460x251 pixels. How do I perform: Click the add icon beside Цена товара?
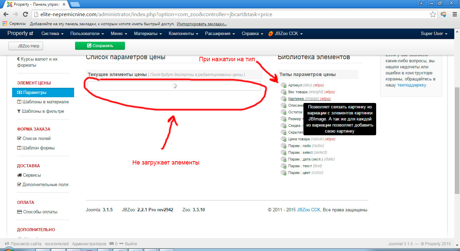[x=284, y=139]
